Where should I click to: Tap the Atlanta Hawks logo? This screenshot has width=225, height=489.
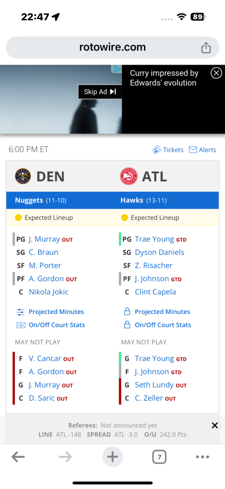coord(128,177)
